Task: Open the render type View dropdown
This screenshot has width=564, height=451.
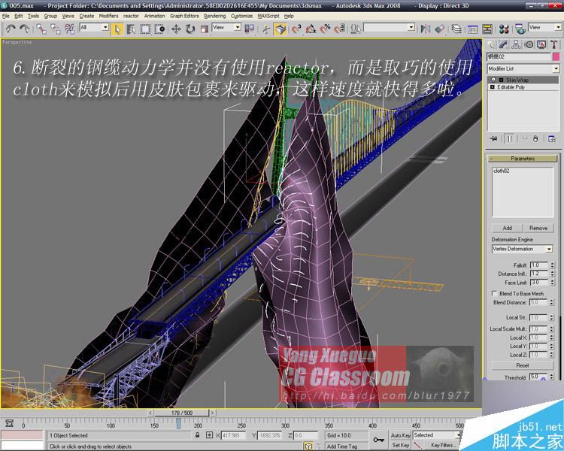Action: click(x=545, y=27)
